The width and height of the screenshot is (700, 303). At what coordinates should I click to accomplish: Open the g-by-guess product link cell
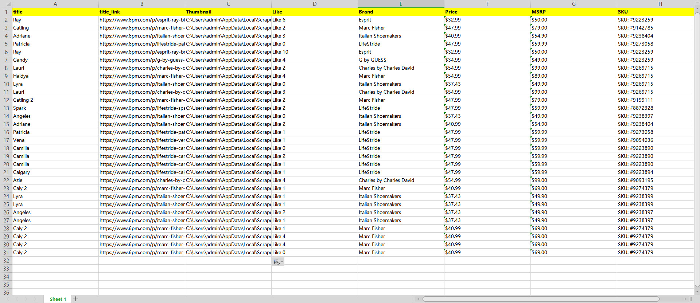tap(142, 60)
